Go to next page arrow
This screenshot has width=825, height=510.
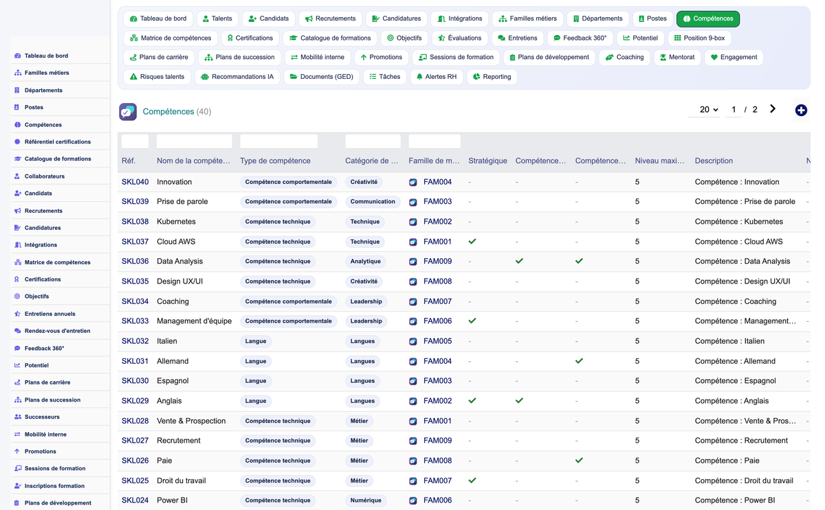tap(773, 109)
